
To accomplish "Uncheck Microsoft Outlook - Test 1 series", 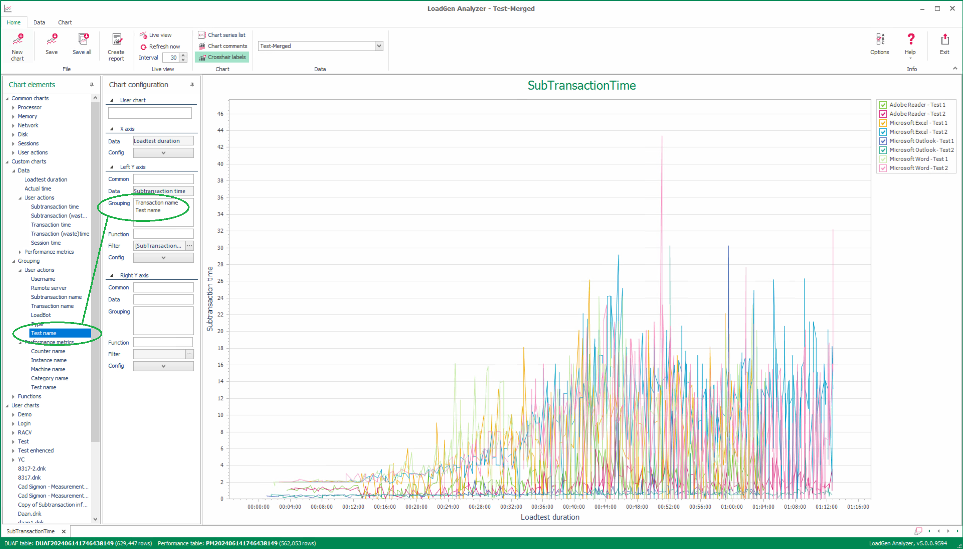I will pos(883,141).
